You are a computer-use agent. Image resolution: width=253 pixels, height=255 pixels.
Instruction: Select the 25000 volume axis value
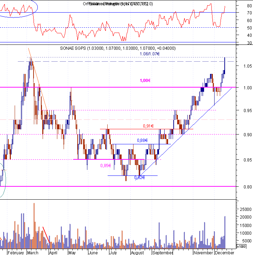[x=246, y=209]
